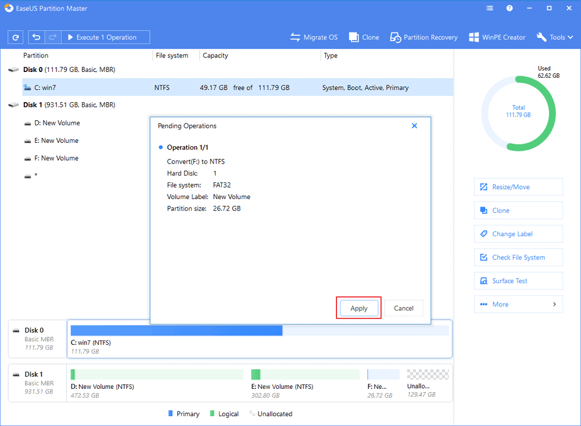This screenshot has height=426, width=581.
Task: Click the used space donut chart
Action: [518, 113]
